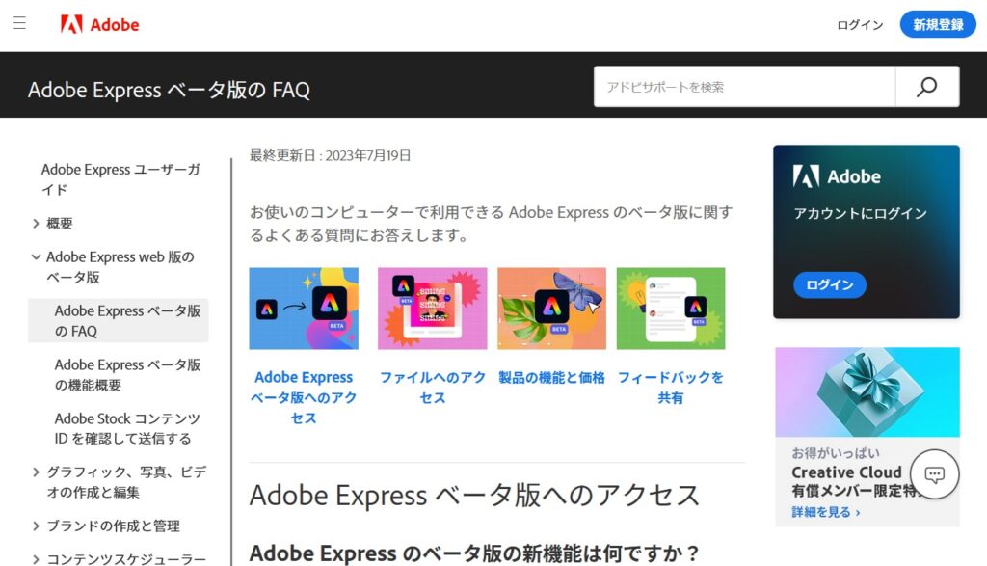The image size is (987, 566).
Task: Click the 製品の機能と価格 thumbnail image
Action: [x=551, y=309]
